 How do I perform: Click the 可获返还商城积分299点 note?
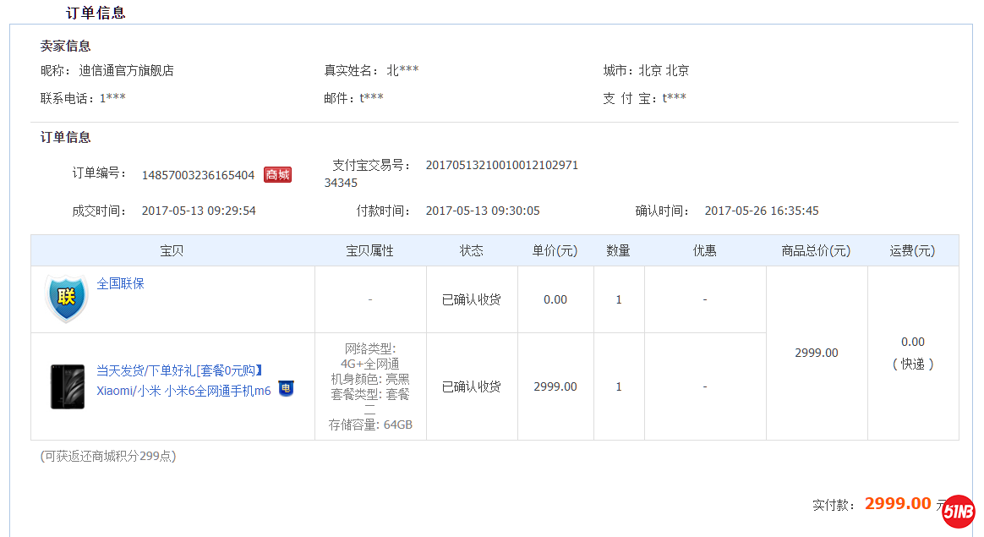tap(108, 456)
